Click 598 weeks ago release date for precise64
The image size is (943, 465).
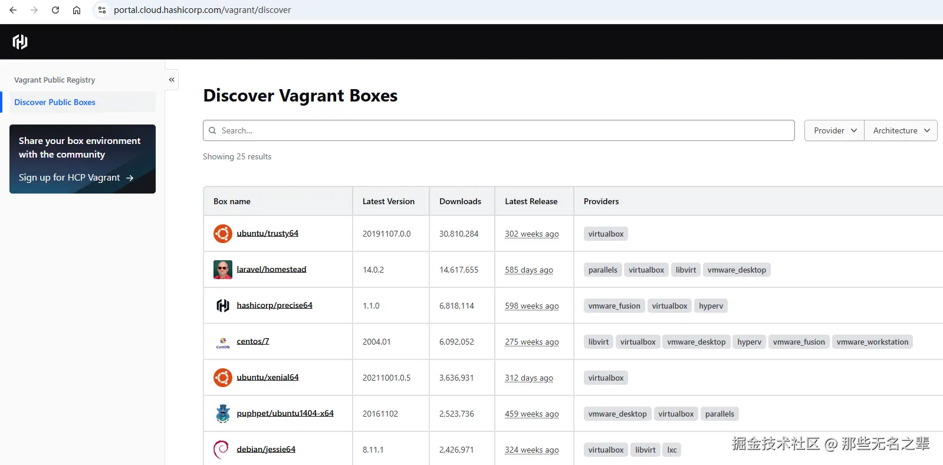(532, 306)
